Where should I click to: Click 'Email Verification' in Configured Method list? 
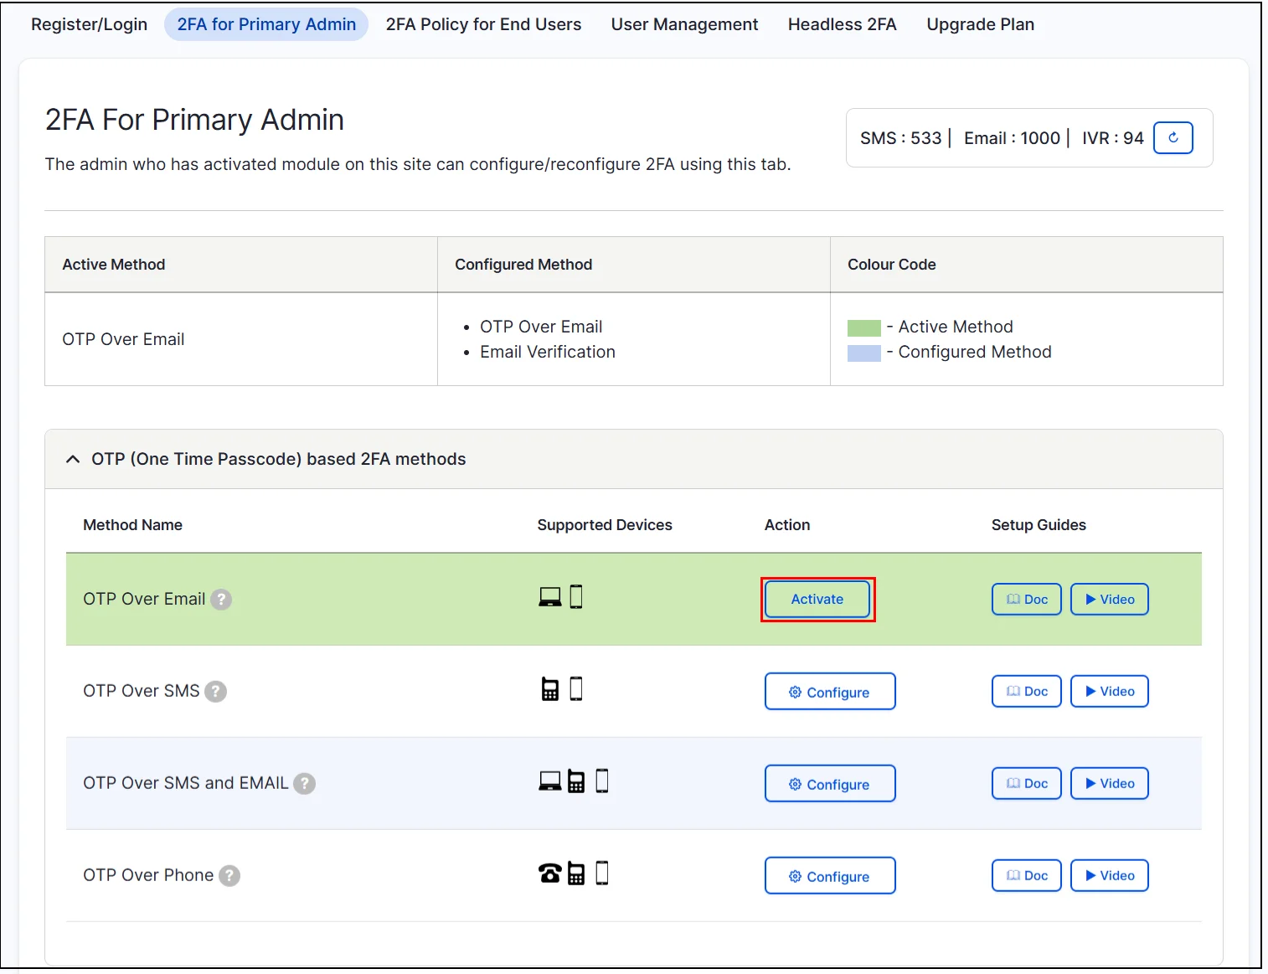tap(548, 353)
